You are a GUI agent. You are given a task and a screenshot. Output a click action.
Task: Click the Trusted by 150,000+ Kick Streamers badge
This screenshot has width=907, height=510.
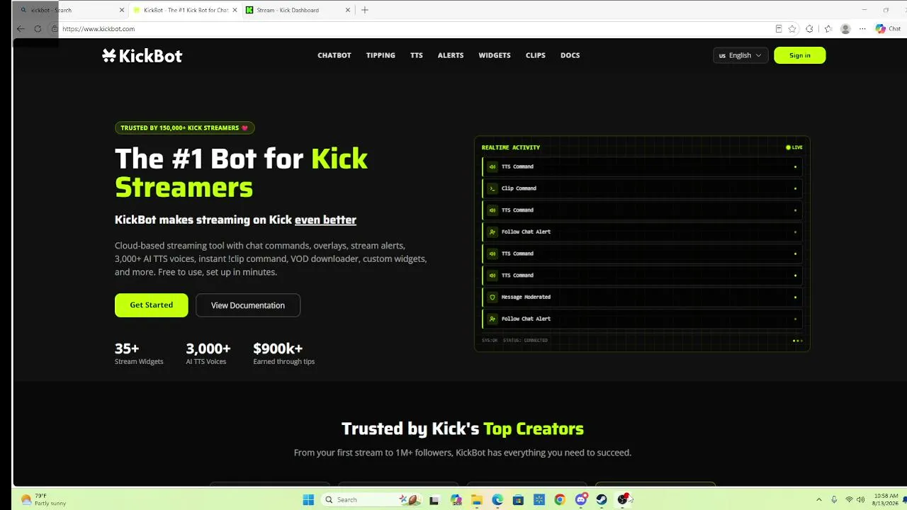click(x=184, y=128)
